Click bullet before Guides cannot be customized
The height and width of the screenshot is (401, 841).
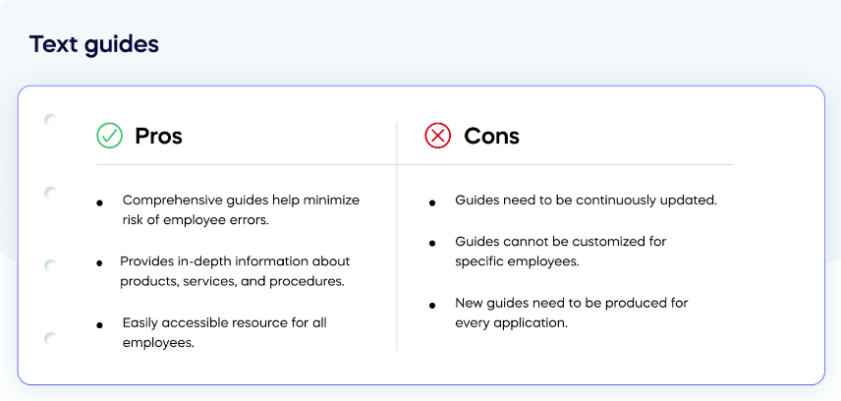(432, 244)
